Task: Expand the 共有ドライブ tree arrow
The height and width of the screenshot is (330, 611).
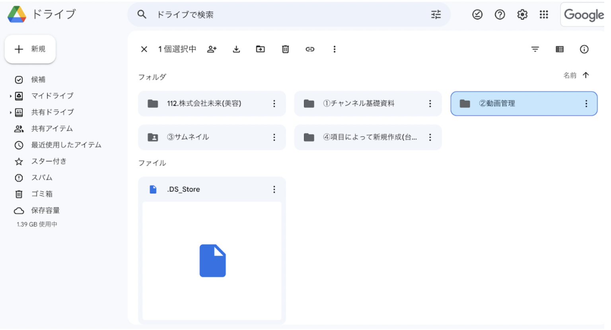Action: pos(10,113)
